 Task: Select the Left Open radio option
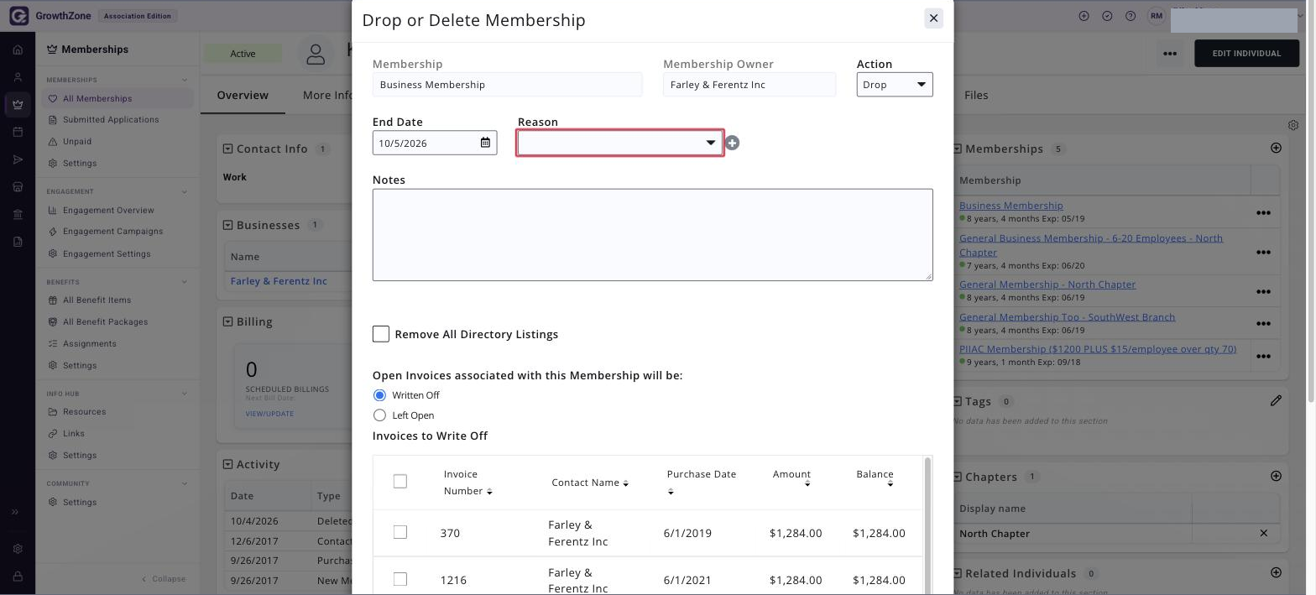(379, 415)
